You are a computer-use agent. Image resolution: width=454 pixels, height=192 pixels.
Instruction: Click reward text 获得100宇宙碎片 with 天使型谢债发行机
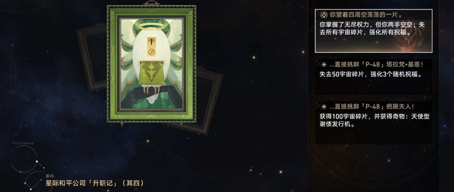click(374, 120)
